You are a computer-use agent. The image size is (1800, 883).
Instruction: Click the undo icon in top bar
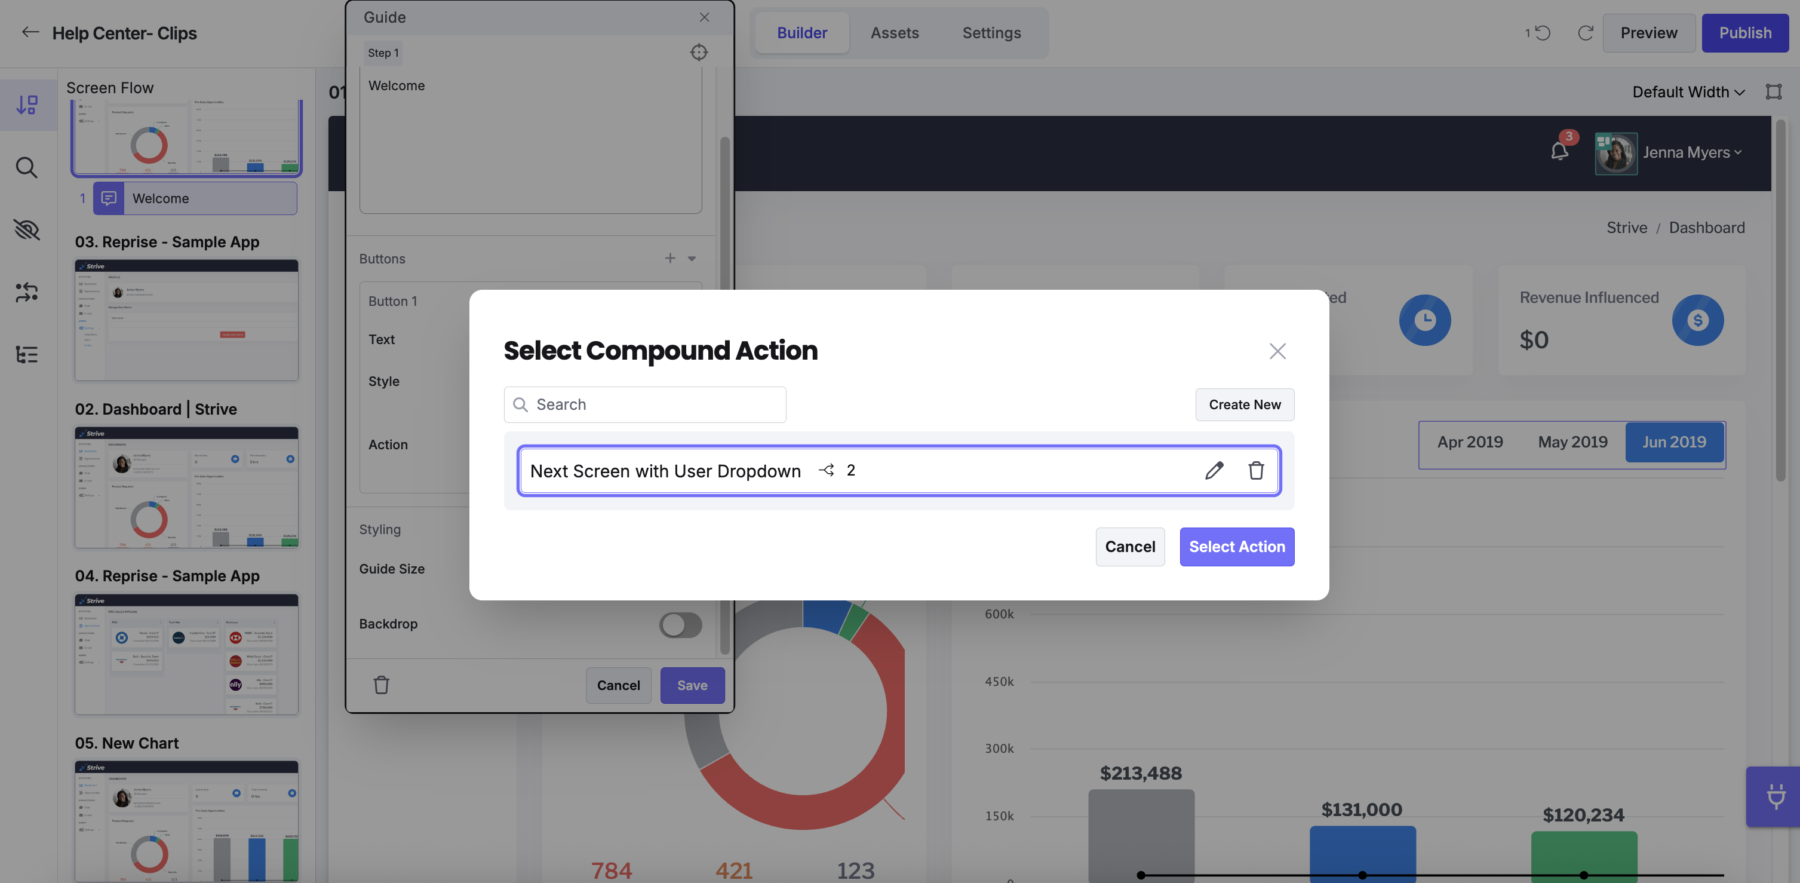point(1543,33)
